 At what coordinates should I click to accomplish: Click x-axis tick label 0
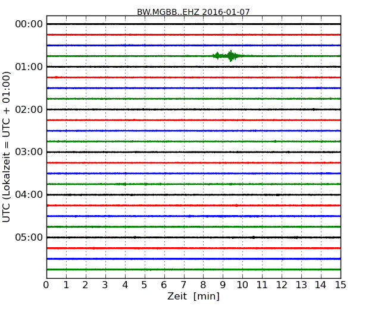[46, 285]
